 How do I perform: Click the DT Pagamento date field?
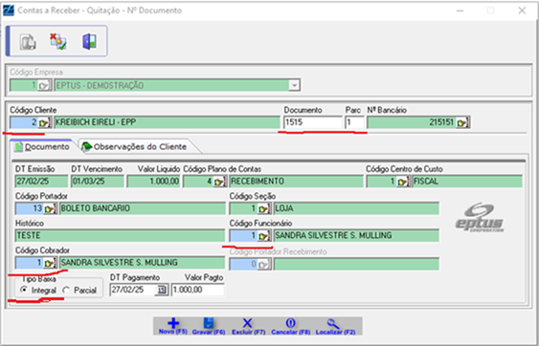[x=133, y=290]
